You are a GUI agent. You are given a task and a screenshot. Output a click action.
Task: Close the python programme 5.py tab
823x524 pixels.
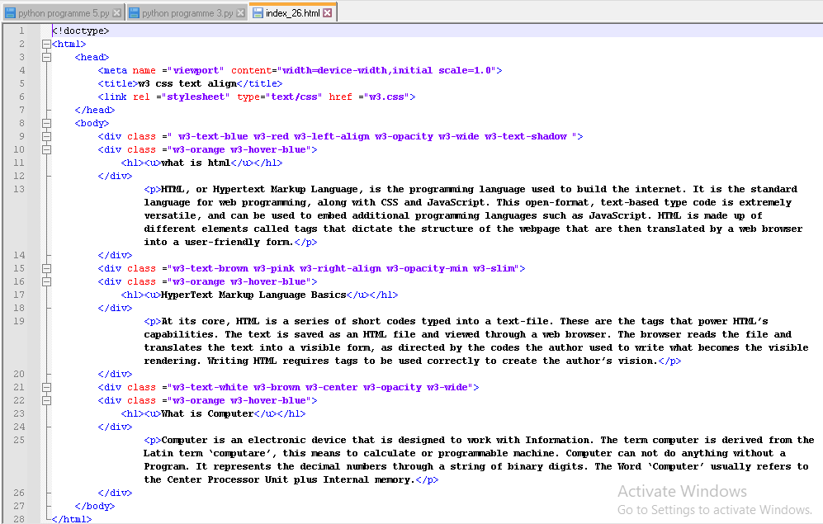tap(116, 13)
